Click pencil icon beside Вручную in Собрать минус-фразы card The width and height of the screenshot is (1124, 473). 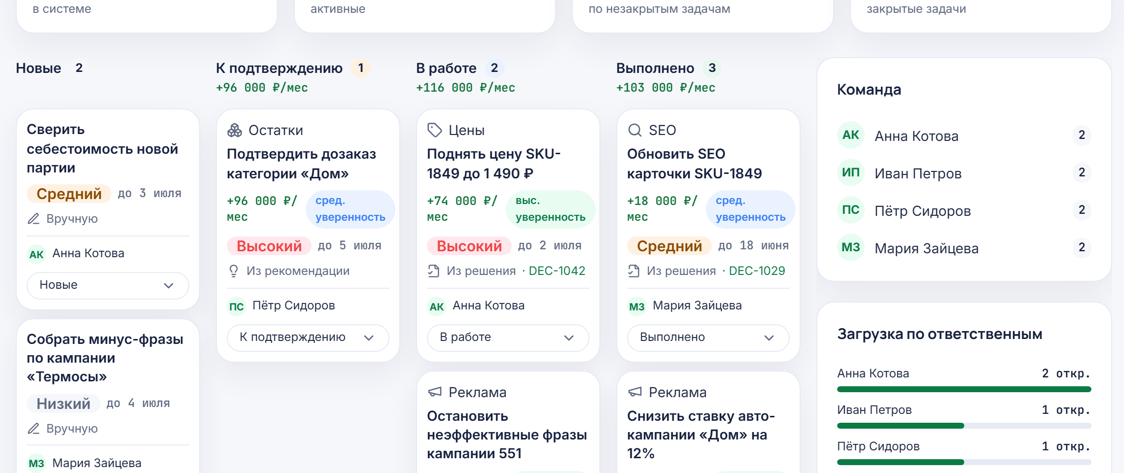pos(34,429)
